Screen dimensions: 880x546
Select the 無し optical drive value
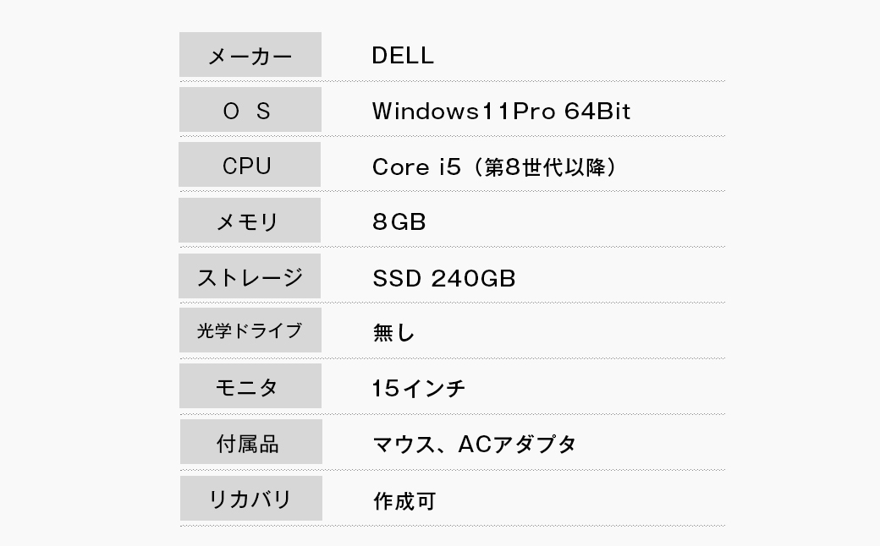pos(393,333)
